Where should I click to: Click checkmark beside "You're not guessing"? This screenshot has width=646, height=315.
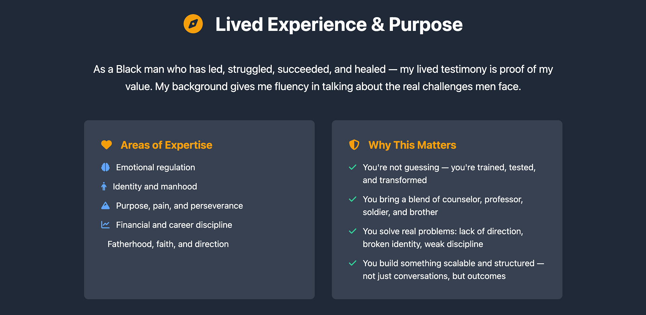(x=353, y=167)
